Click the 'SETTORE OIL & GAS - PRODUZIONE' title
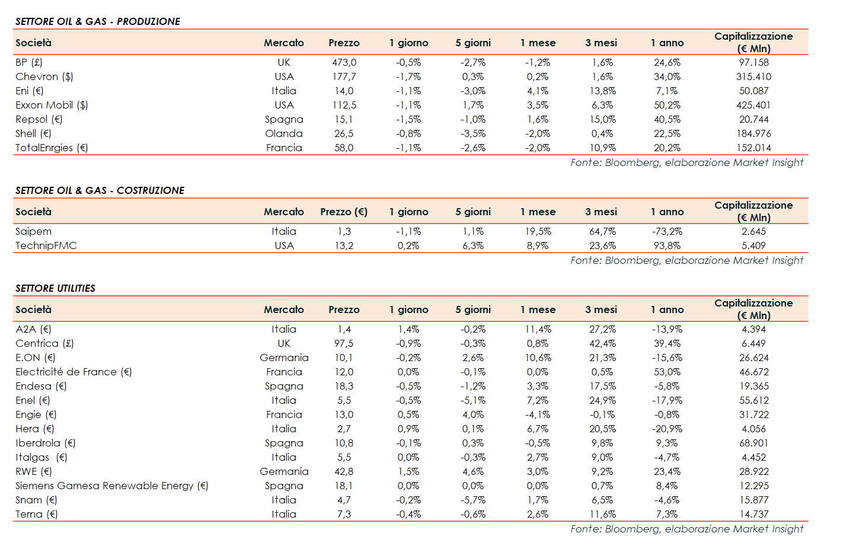This screenshot has width=856, height=536. click(98, 21)
